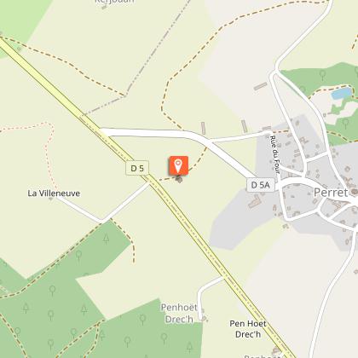Click the D 5A road shield

point(261,185)
